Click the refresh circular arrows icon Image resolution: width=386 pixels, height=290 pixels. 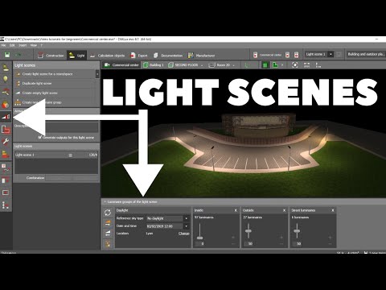click(x=108, y=213)
